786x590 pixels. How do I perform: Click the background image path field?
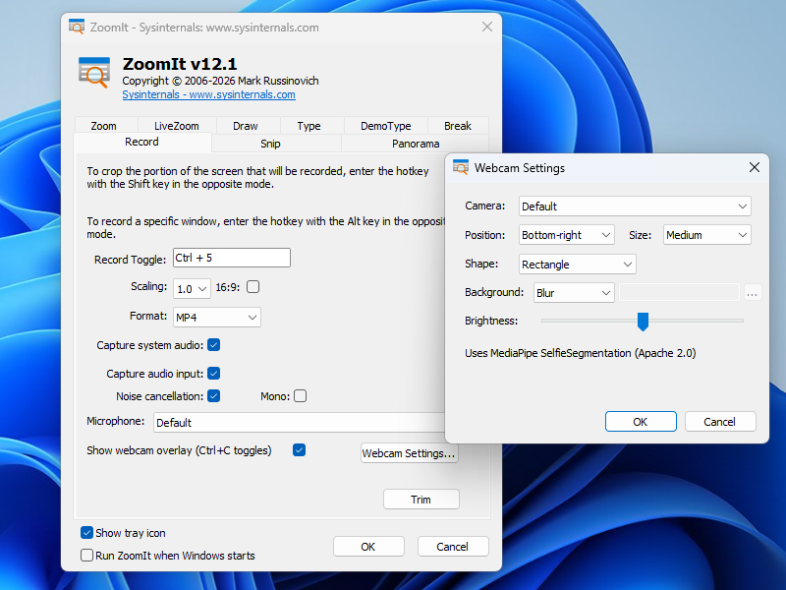coord(679,293)
